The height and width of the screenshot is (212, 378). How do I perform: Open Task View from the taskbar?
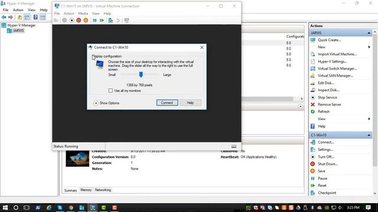(x=27, y=207)
